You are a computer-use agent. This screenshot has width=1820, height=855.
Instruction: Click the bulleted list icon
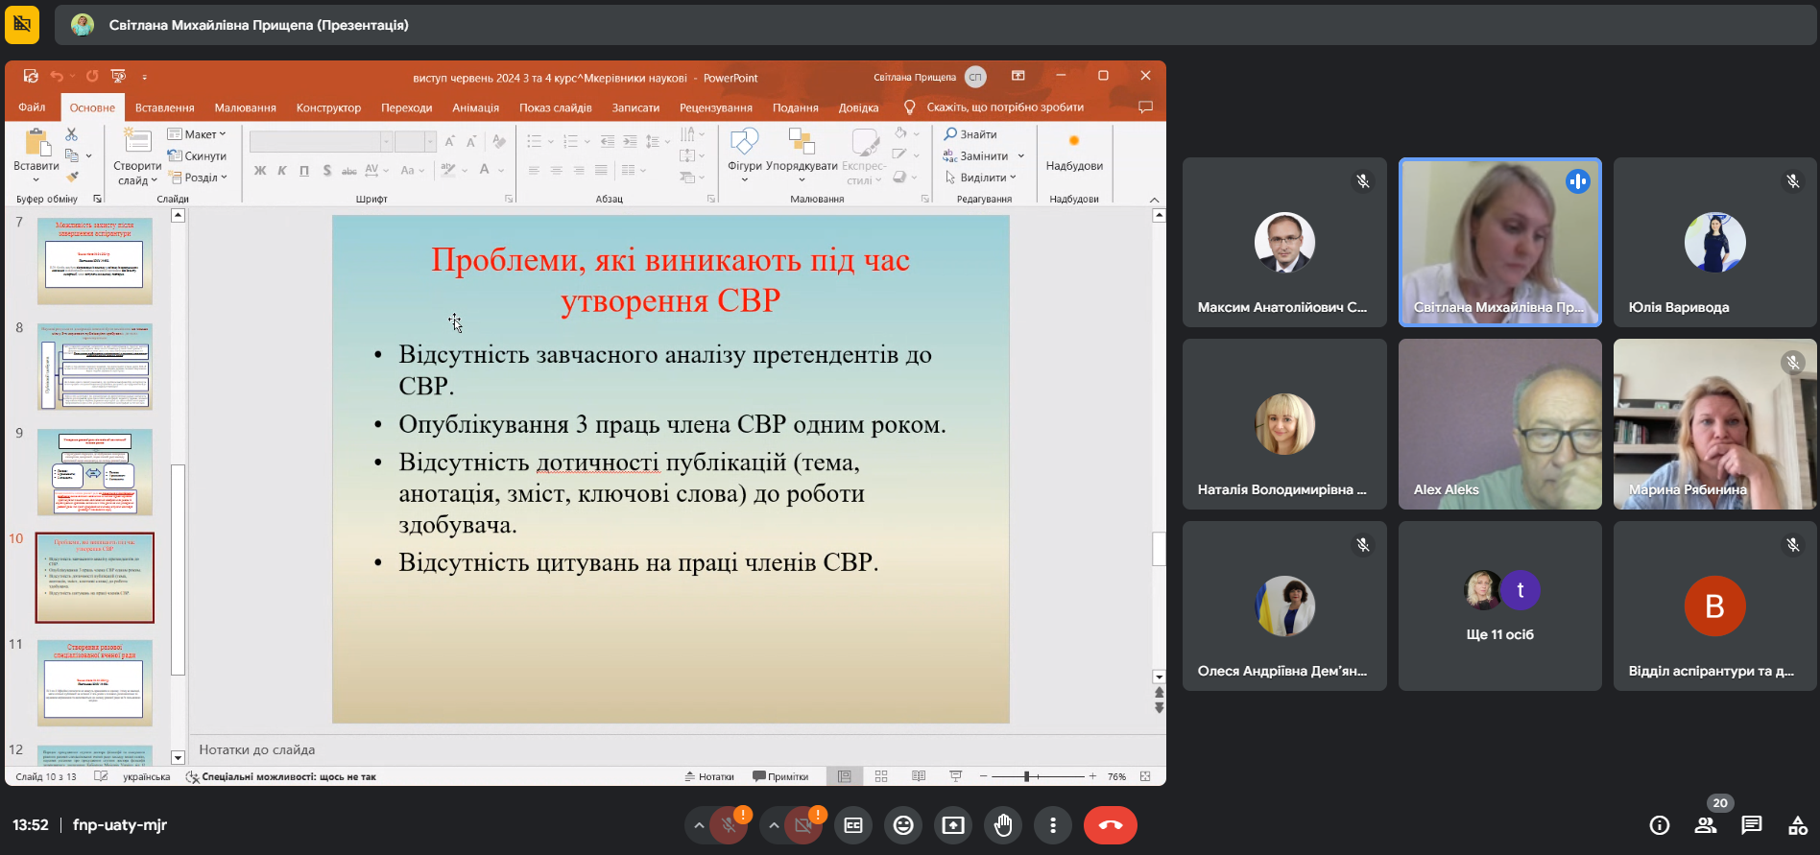click(535, 142)
